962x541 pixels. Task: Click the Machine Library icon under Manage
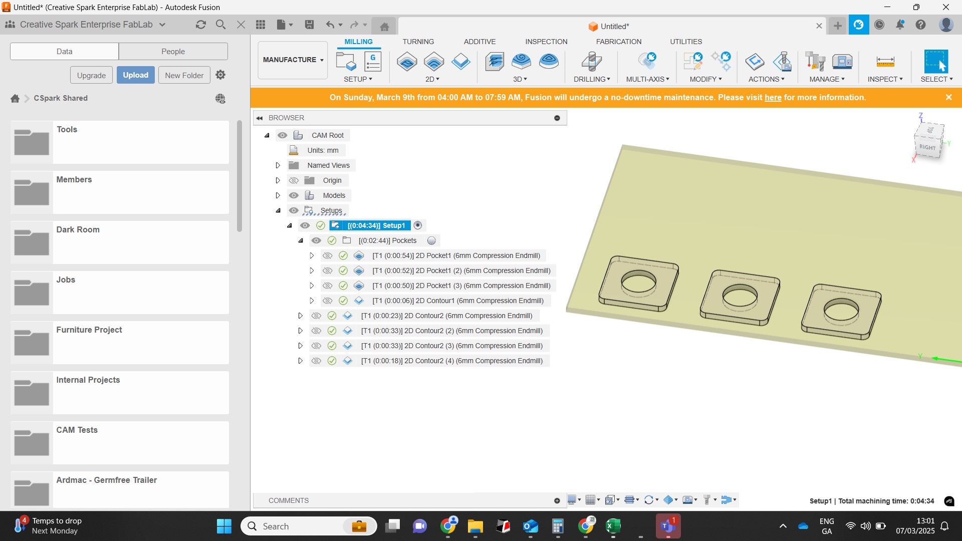coord(842,62)
